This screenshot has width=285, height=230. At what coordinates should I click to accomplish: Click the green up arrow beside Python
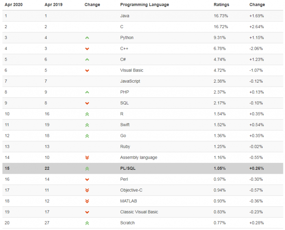(x=87, y=38)
